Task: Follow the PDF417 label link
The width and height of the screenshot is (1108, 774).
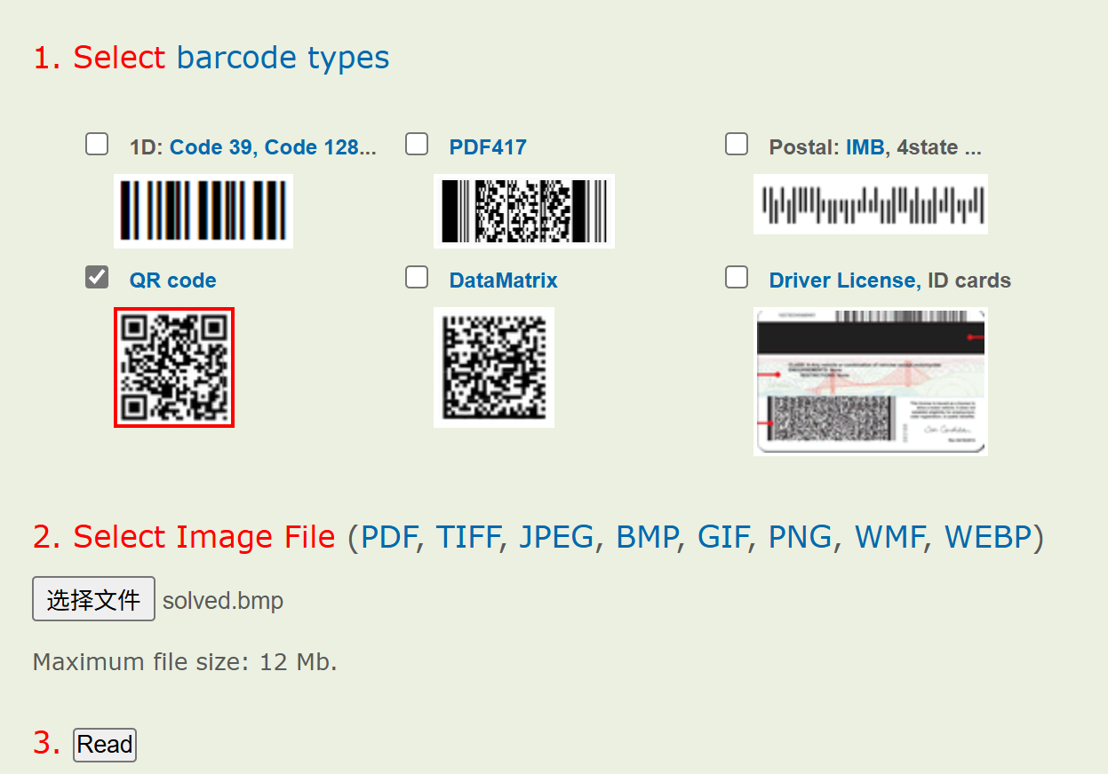Action: pyautogui.click(x=488, y=147)
